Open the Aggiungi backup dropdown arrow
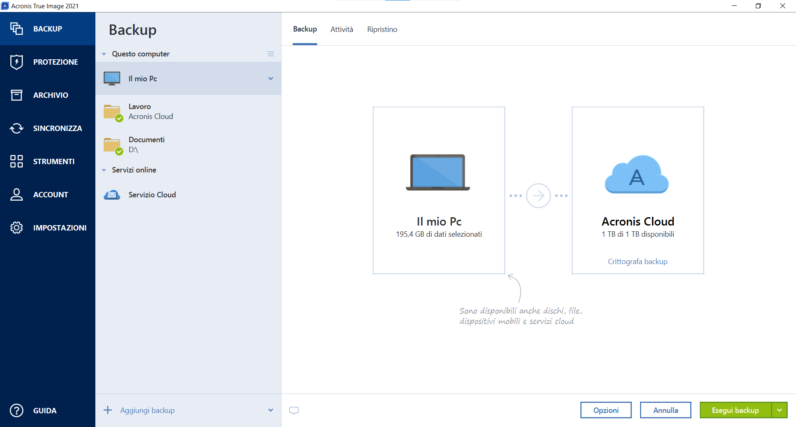Screen dimensions: 796x427 (271, 410)
